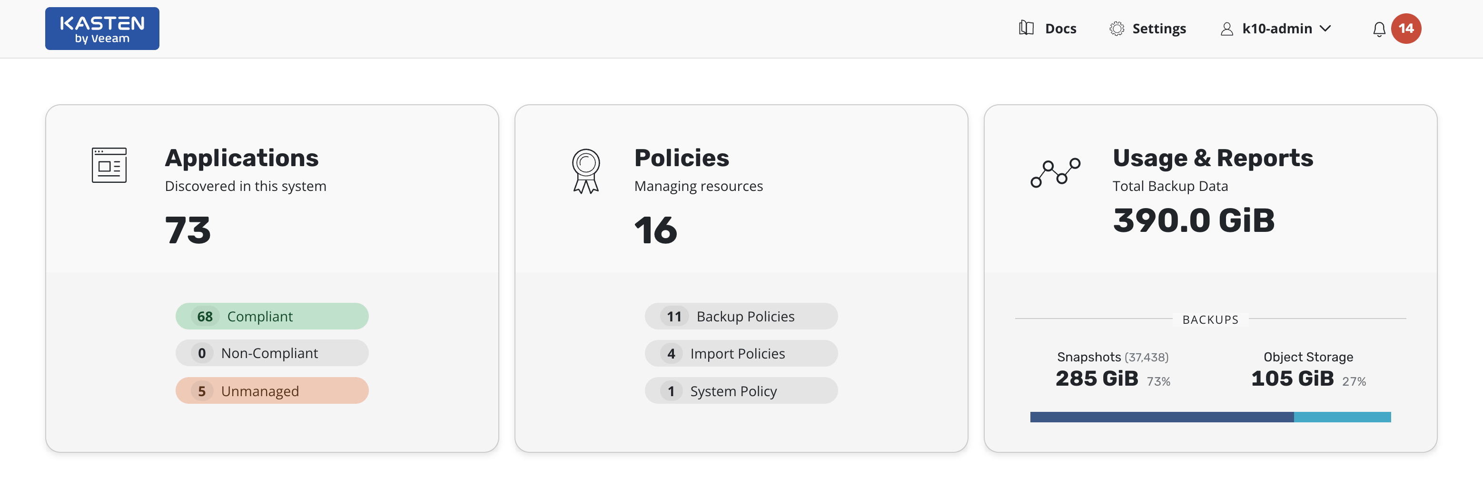Image resolution: width=1483 pixels, height=489 pixels.
Task: Select the 68 Compliant applications filter
Action: [272, 316]
